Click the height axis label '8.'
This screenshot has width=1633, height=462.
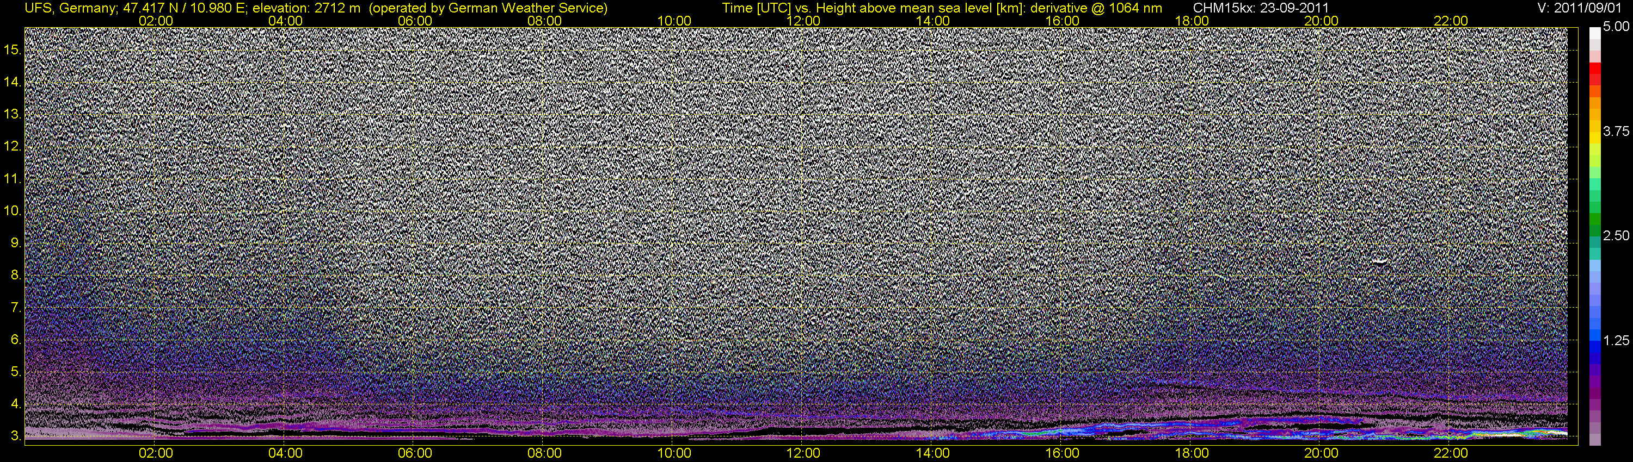[16, 276]
